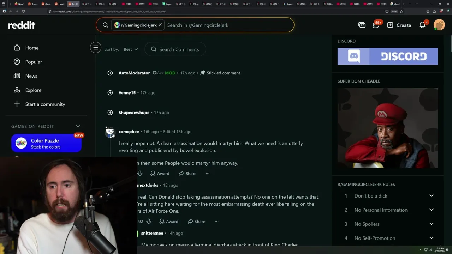Open Shupedewhupe's profile link
This screenshot has width=452, height=254.
click(x=134, y=113)
